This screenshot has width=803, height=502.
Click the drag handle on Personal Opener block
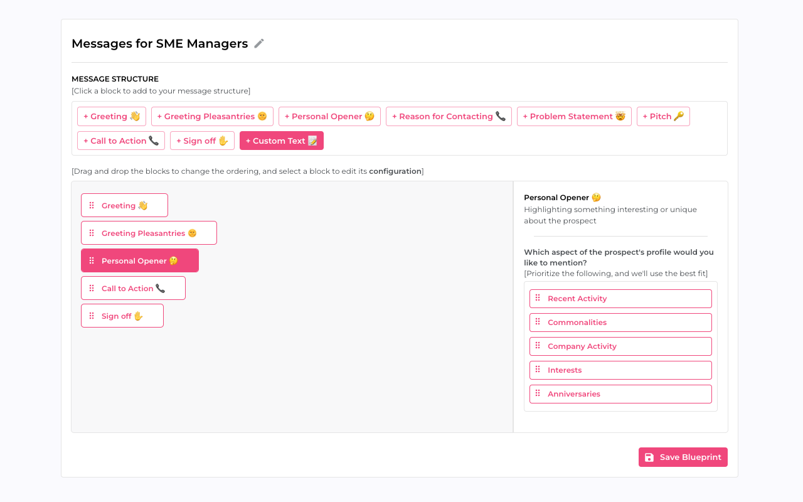[x=92, y=260]
